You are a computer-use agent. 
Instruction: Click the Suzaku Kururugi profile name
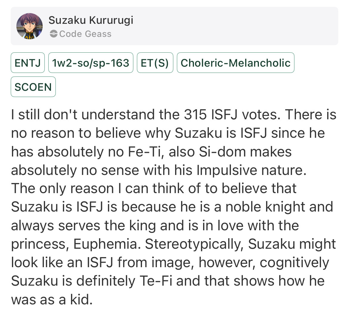91,20
